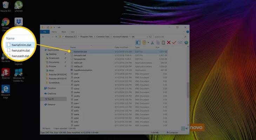256x140 pixels.
Task: Navigate to Common Files breadcrumb
Action: click(x=103, y=37)
